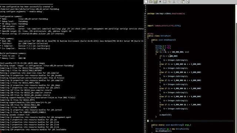Click the 'if (i < 1_000_000)' line

pos(169,56)
